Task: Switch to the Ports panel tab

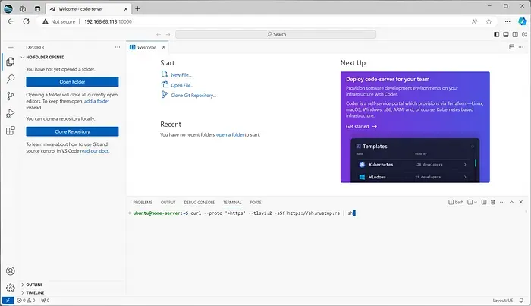Action: pos(256,202)
